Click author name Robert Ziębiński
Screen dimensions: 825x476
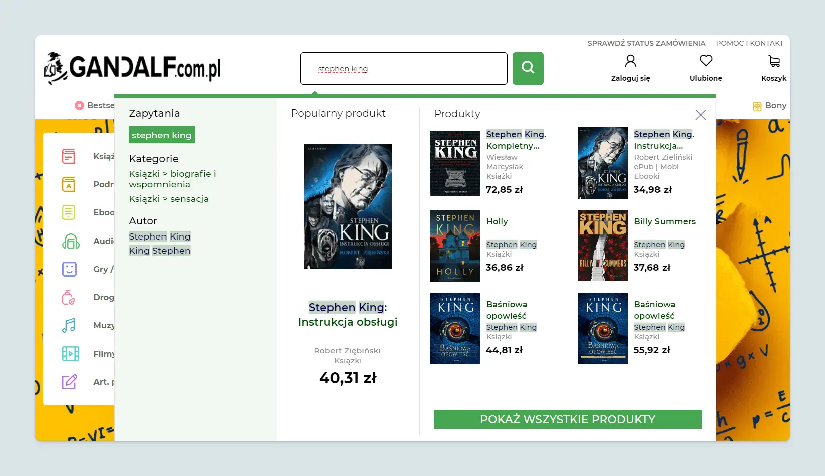click(x=347, y=351)
